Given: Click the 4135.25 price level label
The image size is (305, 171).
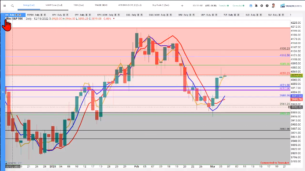Looking at the screenshot, I should (x=285, y=48).
